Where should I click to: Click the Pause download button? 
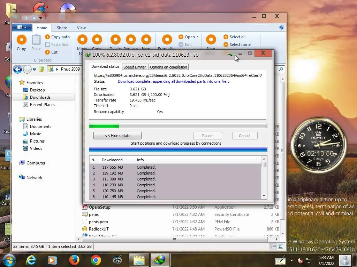[207, 136]
